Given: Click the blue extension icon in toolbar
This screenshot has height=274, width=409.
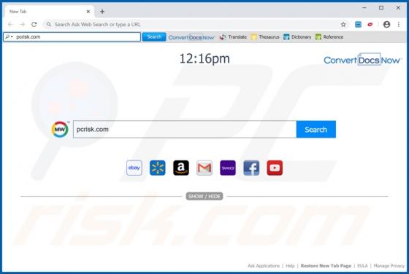Looking at the screenshot, I should coord(358,25).
